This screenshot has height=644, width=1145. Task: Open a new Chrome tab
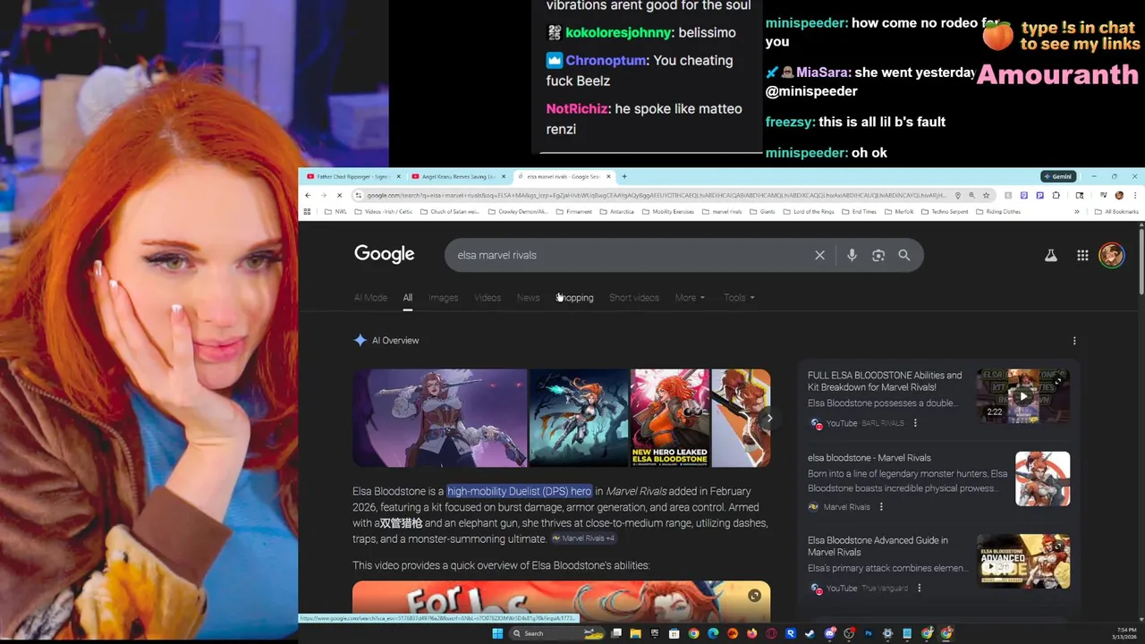tap(624, 176)
